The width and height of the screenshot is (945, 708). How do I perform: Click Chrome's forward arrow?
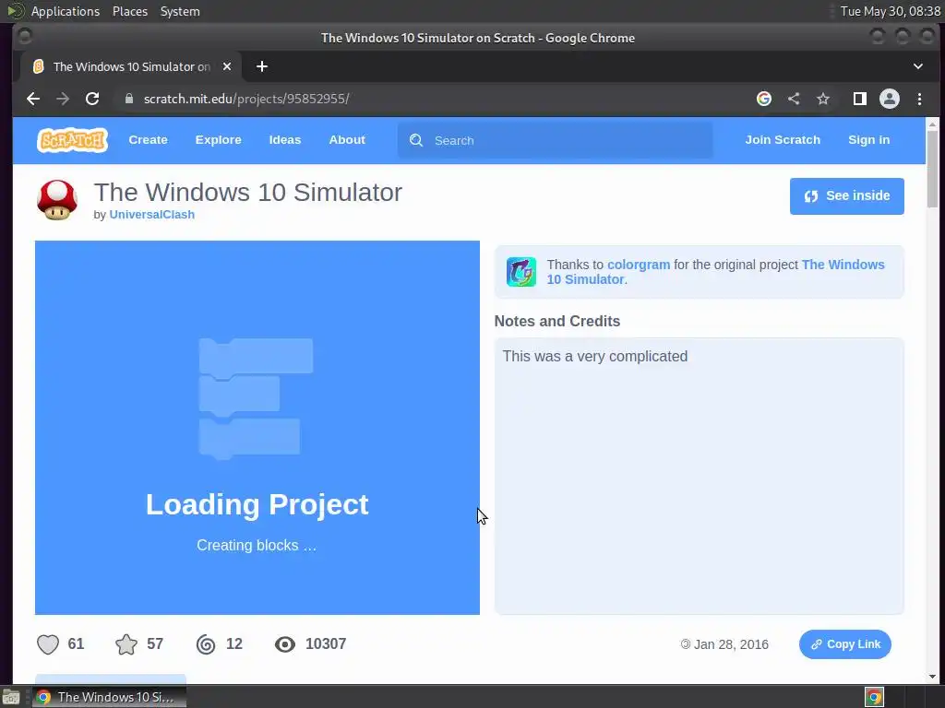pyautogui.click(x=63, y=99)
